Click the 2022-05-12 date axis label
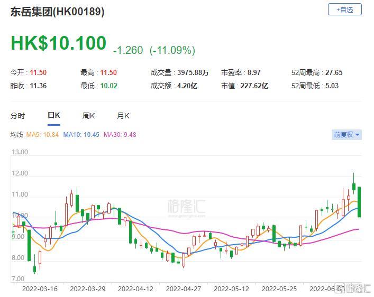This screenshot has height=297, width=374. [x=231, y=289]
